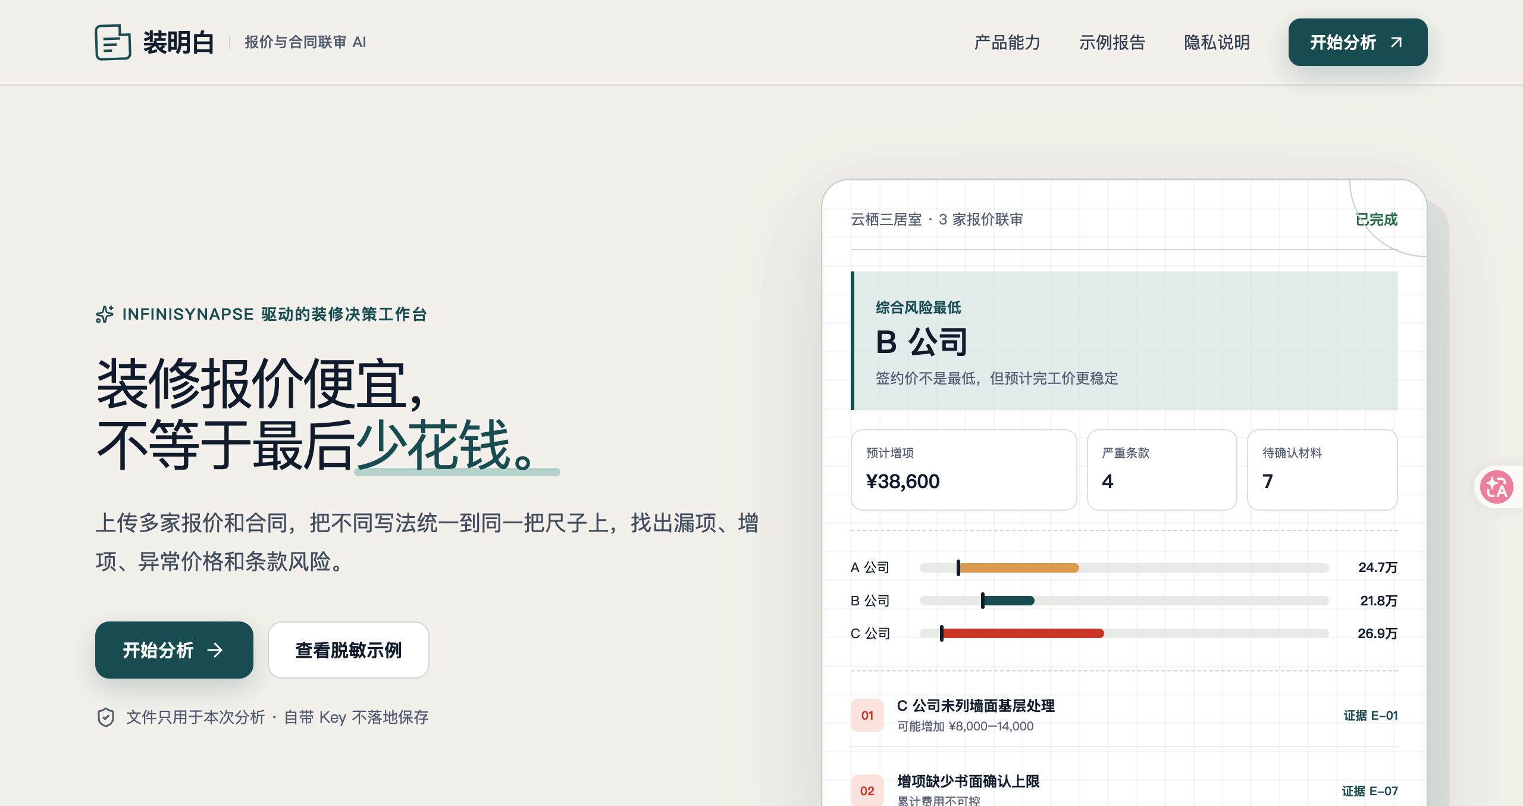Click the 严重条款 4 card
This screenshot has height=806, width=1523.
coord(1162,470)
